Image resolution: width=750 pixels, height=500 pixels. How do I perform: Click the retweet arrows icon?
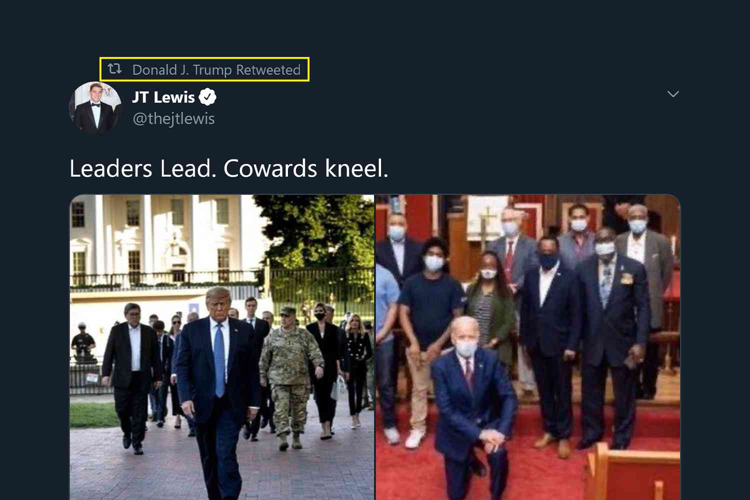115,69
